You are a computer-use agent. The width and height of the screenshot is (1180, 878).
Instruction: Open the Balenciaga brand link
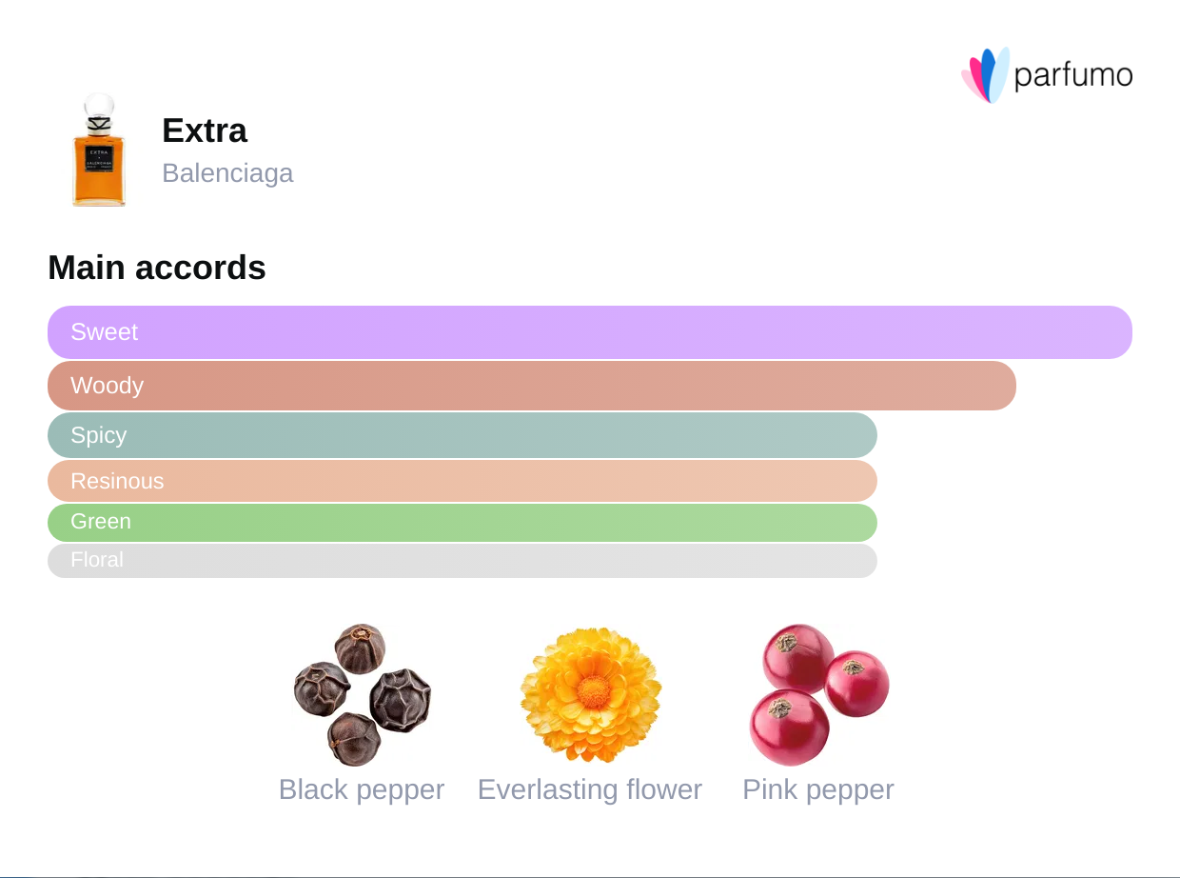227,173
